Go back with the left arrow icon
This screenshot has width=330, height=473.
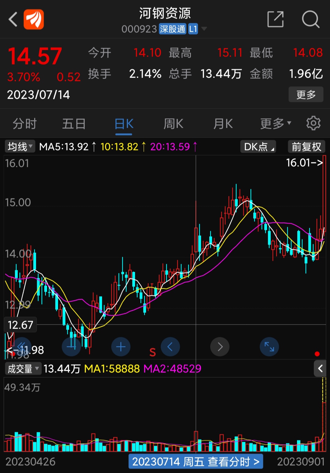pyautogui.click(x=13, y=20)
